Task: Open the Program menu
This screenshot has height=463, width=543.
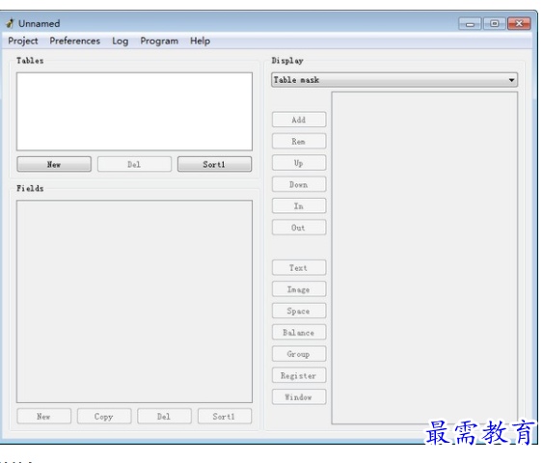Action: coord(159,41)
